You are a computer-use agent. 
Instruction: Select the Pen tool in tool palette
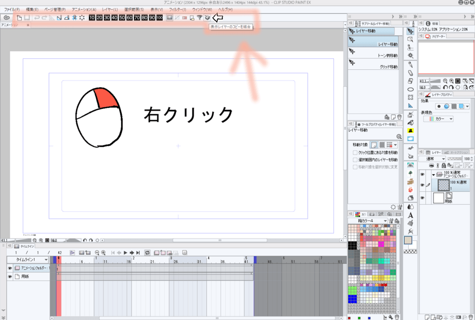[410, 64]
